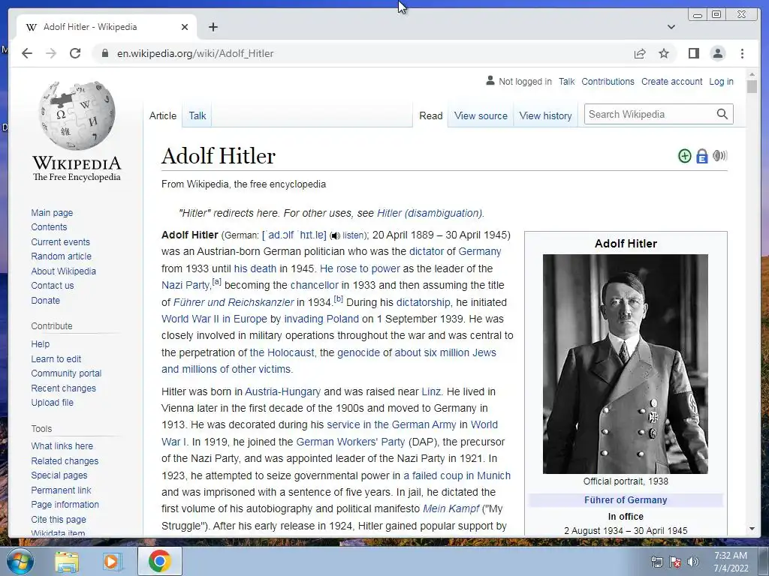769x576 pixels.
Task: Click the page protection padlock icon
Action: point(702,156)
